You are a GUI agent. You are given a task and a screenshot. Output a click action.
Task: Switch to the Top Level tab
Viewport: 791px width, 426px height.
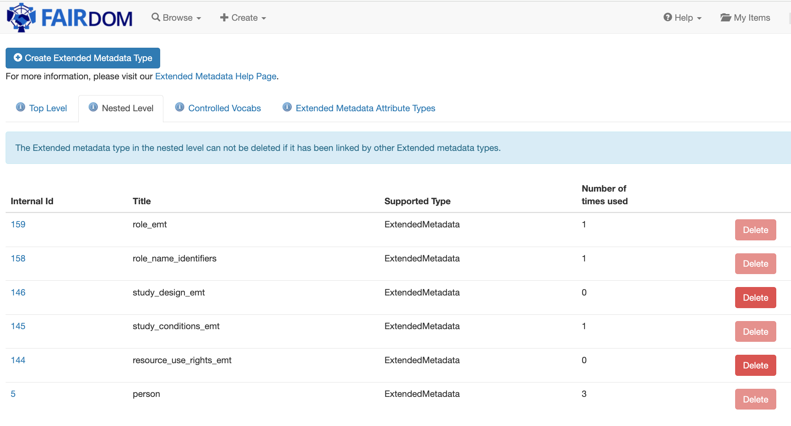(x=48, y=108)
